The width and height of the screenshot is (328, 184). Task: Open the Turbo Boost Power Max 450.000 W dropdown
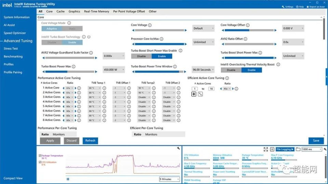113,70
